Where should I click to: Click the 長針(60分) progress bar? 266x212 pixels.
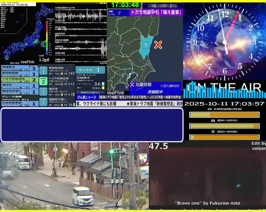pyautogui.click(x=224, y=126)
